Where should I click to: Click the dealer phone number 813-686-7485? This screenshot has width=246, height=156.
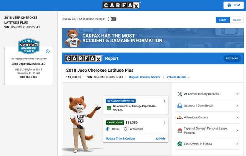pyautogui.click(x=28, y=77)
